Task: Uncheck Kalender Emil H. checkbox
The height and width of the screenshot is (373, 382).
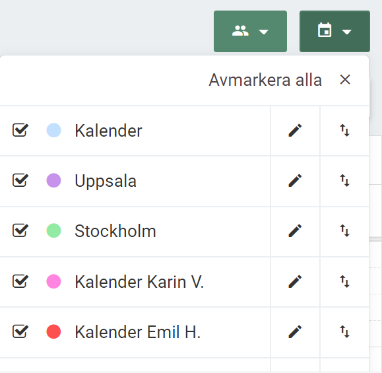Action: 20,331
